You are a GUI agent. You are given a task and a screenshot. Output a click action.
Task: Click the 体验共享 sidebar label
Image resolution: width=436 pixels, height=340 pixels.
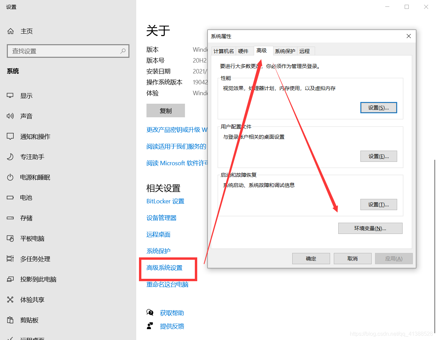click(x=32, y=300)
